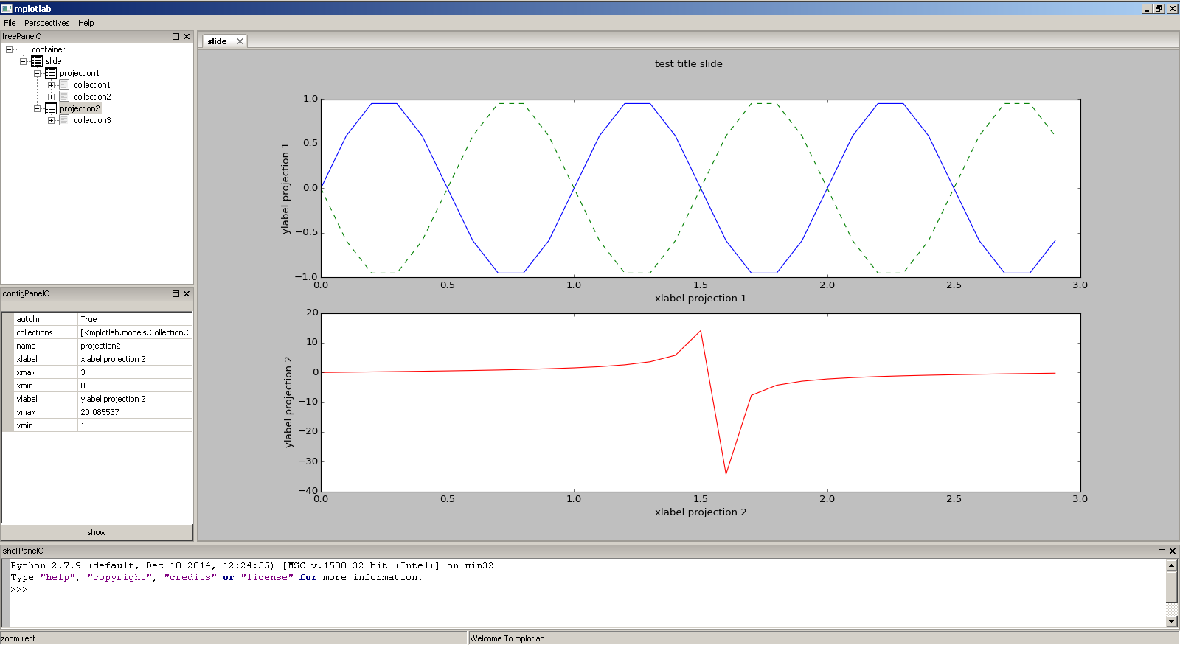1180x645 pixels.
Task: Expand the collection3 tree node
Action: click(51, 120)
